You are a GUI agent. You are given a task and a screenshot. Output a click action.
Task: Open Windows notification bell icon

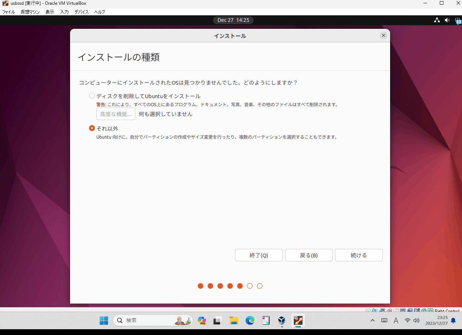pyautogui.click(x=453, y=320)
